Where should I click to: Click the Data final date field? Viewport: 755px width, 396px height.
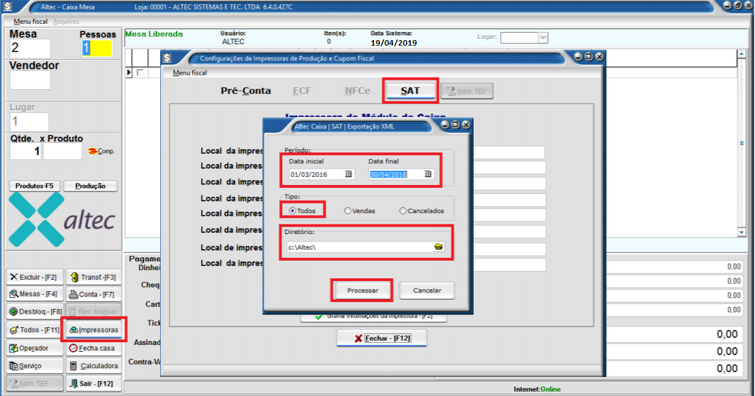[397, 174]
